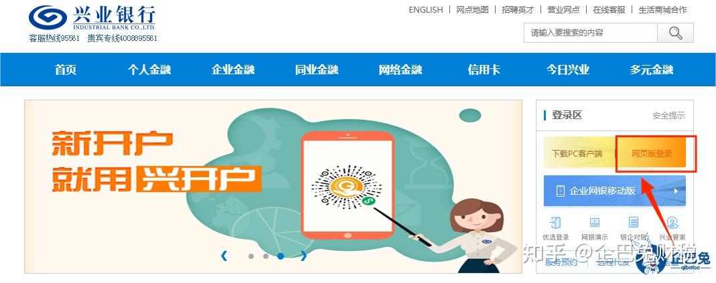Open the 个人金融 menu
The width and height of the screenshot is (716, 283).
pyautogui.click(x=149, y=70)
